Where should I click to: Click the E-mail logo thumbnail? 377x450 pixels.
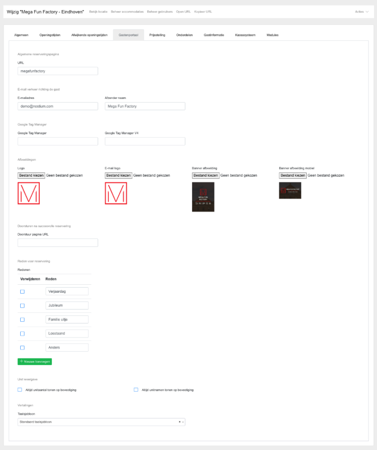(116, 193)
